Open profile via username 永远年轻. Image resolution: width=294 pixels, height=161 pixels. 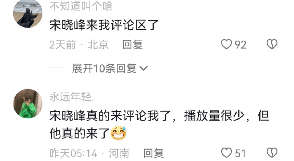tap(72, 97)
